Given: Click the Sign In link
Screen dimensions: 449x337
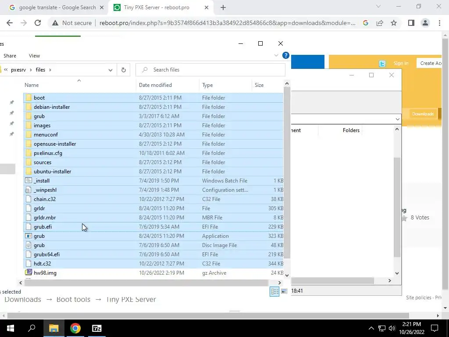Looking at the screenshot, I should point(401,63).
